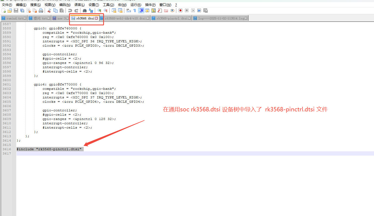Close the remind.txt tab
This screenshot has height=216, width=374.
25,18
